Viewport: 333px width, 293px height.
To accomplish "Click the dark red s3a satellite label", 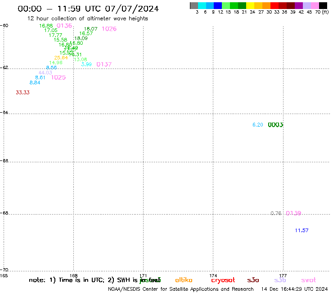I will click(253, 280).
